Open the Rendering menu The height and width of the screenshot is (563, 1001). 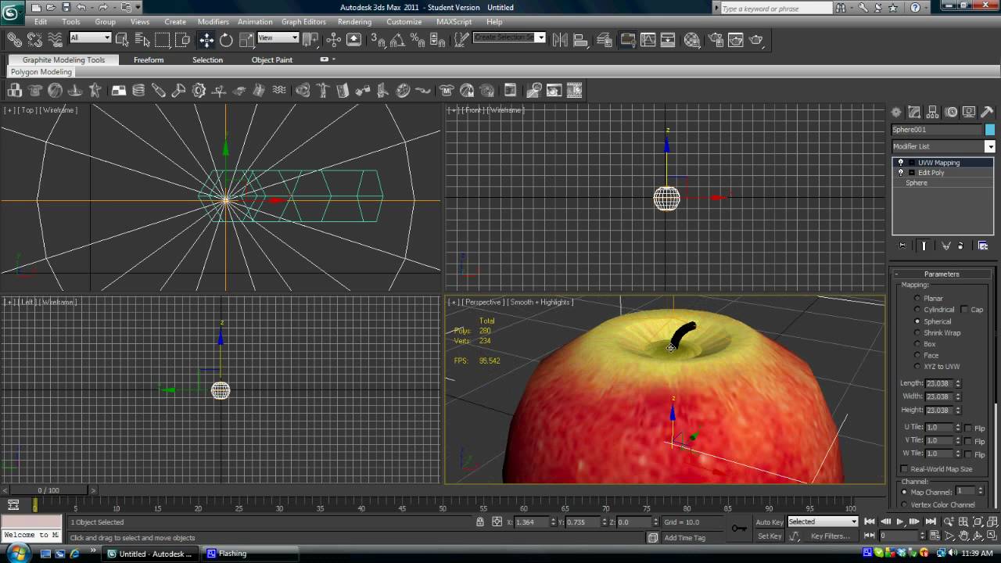tap(354, 22)
